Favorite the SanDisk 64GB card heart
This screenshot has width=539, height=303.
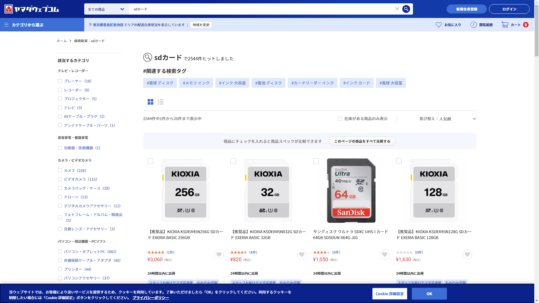pyautogui.click(x=384, y=254)
